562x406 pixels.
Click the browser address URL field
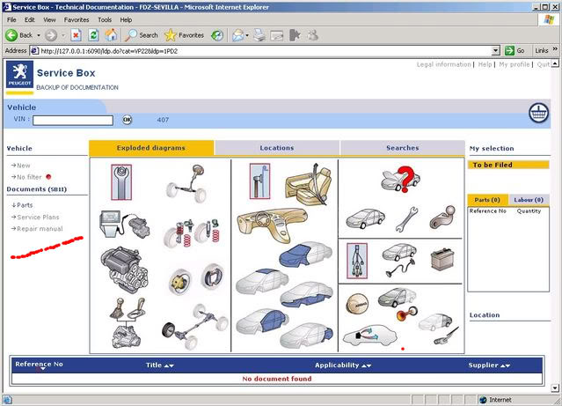click(x=260, y=51)
